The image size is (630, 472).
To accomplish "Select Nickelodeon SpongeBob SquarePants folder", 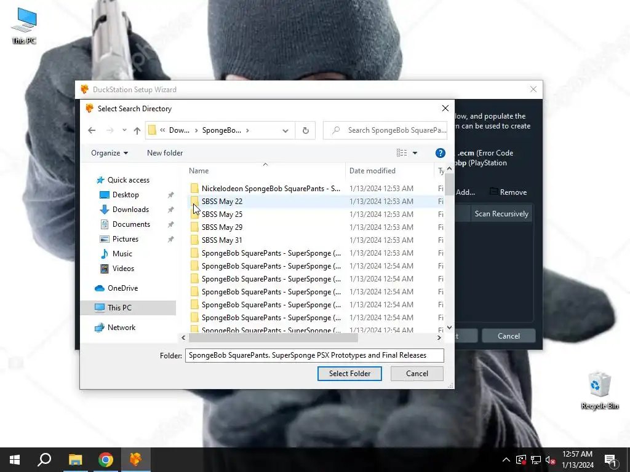I will point(271,188).
